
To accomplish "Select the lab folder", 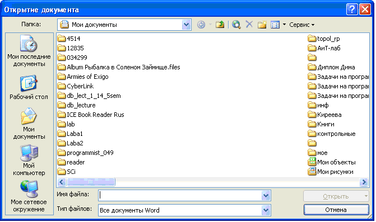I will (x=67, y=124).
